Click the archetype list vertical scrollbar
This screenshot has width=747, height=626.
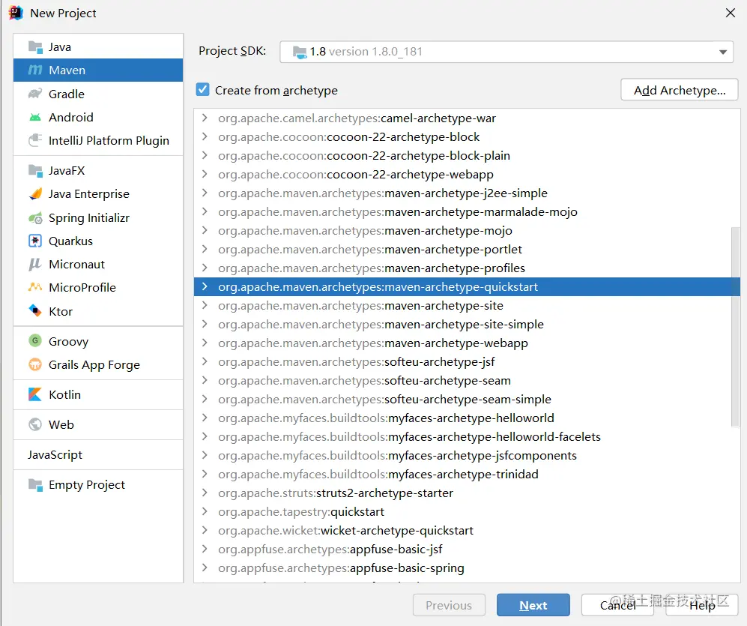click(x=735, y=327)
